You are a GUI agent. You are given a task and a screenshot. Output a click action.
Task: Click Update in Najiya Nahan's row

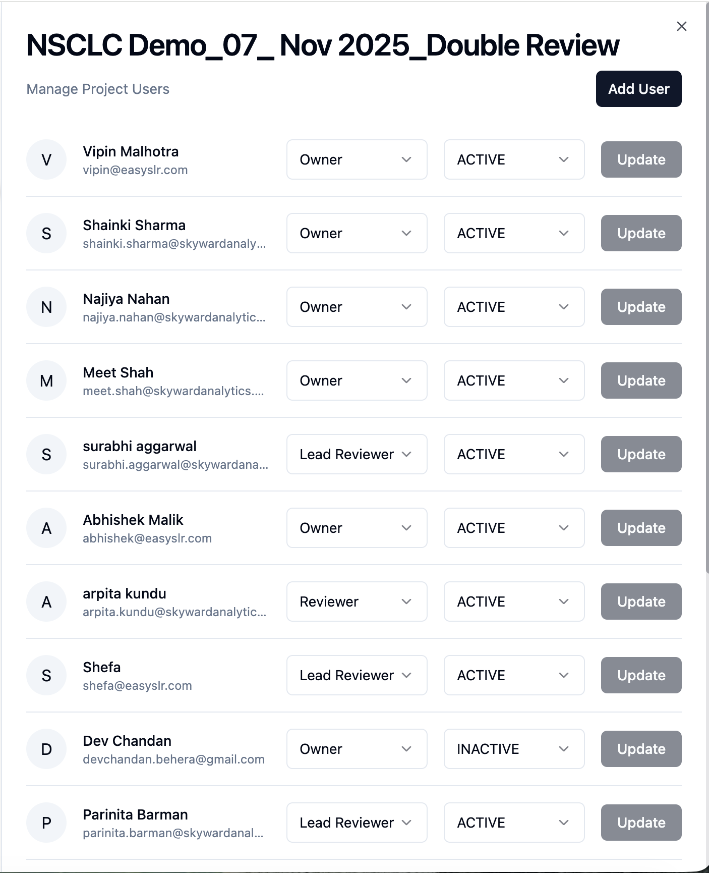pos(641,307)
